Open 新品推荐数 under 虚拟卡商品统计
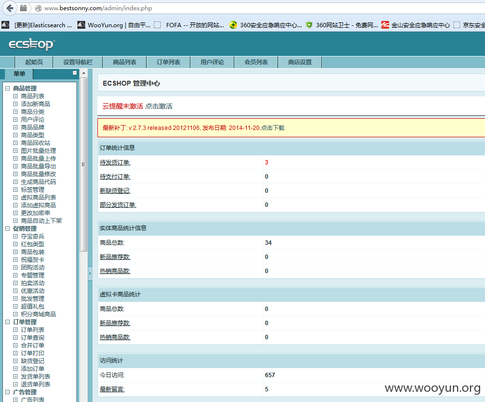 coord(115,323)
